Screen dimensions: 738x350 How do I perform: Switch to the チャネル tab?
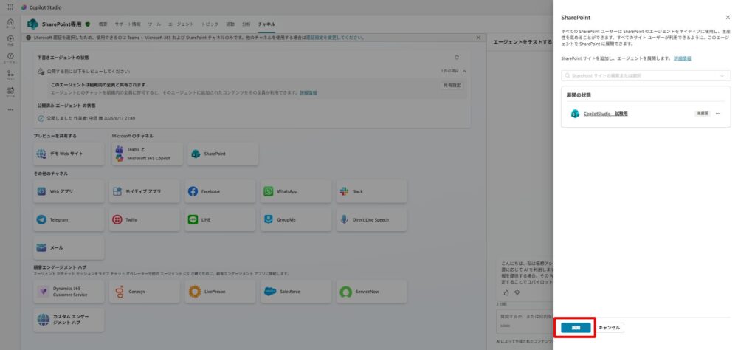click(266, 24)
